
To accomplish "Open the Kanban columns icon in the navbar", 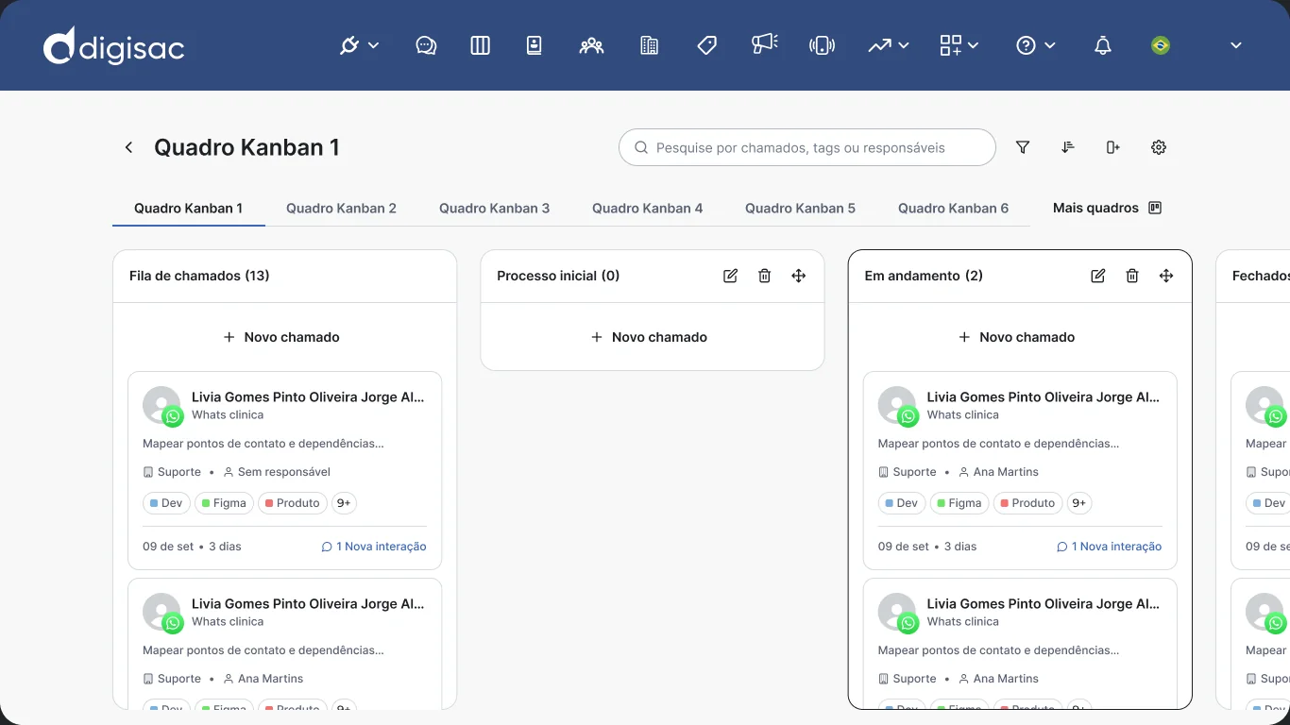I will (480, 45).
